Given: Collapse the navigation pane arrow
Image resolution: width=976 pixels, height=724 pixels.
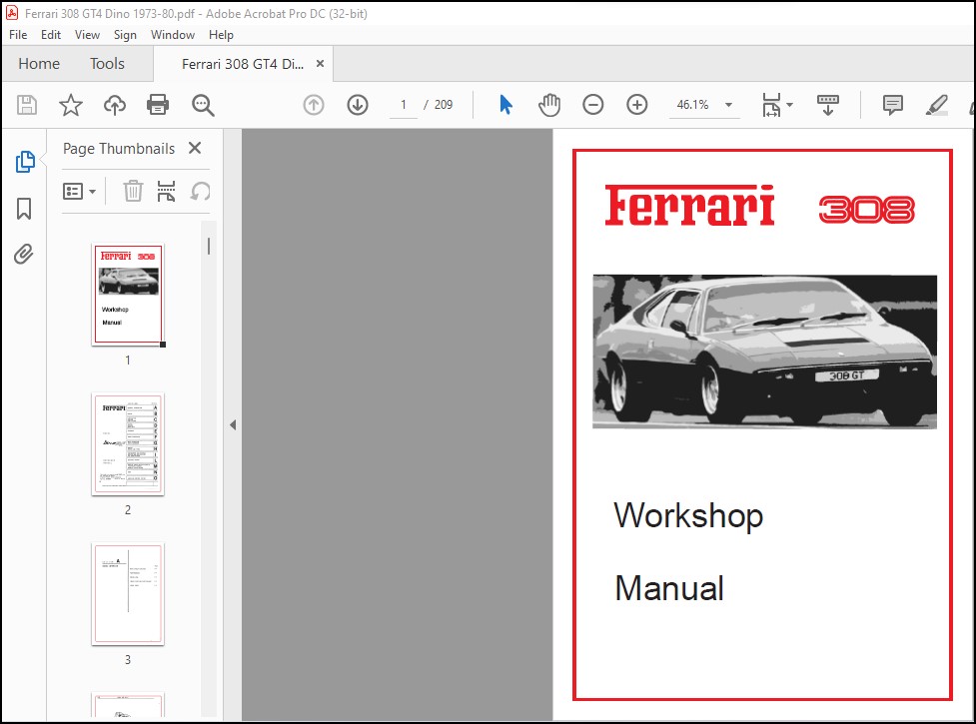Looking at the screenshot, I should (233, 424).
